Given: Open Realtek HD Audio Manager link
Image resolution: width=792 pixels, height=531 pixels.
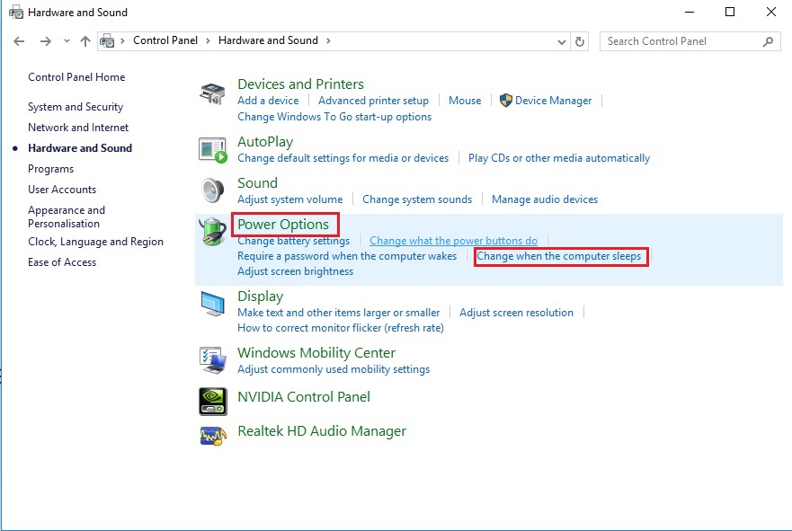Looking at the screenshot, I should [322, 431].
